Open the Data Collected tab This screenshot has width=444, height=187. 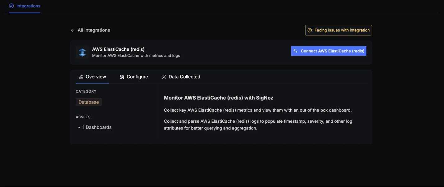pos(181,77)
